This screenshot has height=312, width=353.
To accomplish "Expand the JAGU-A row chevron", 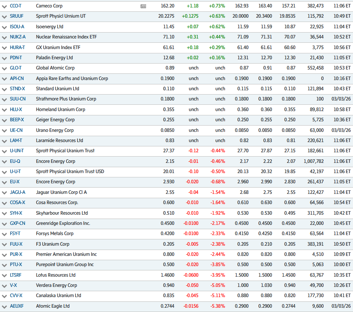I will pos(4,193).
